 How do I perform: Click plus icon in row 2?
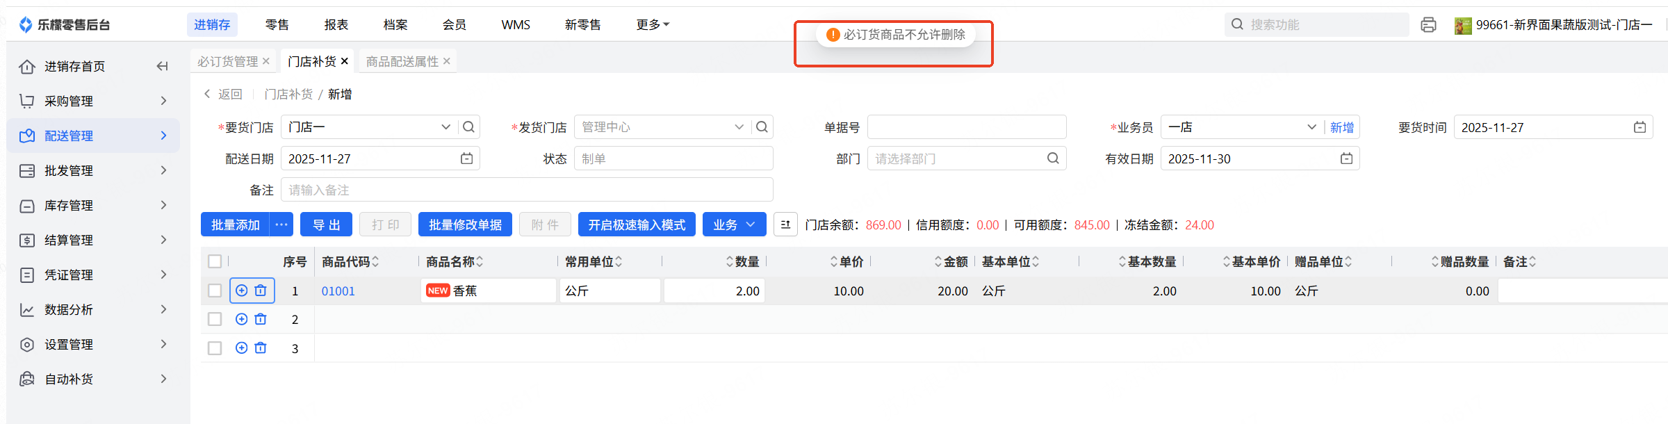click(241, 319)
